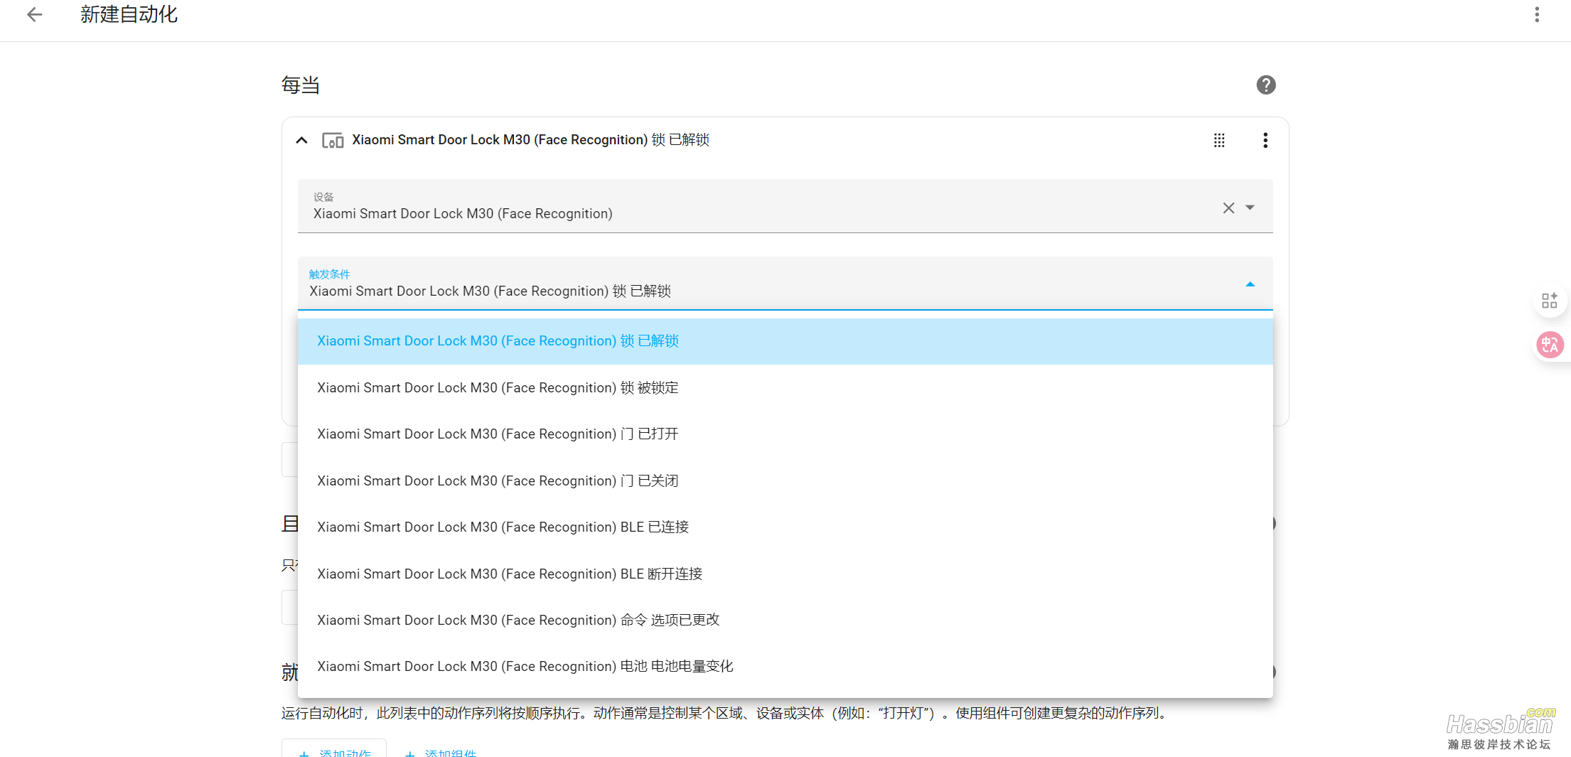Click the device trigger icon in card header
1571x757 pixels.
coord(333,140)
